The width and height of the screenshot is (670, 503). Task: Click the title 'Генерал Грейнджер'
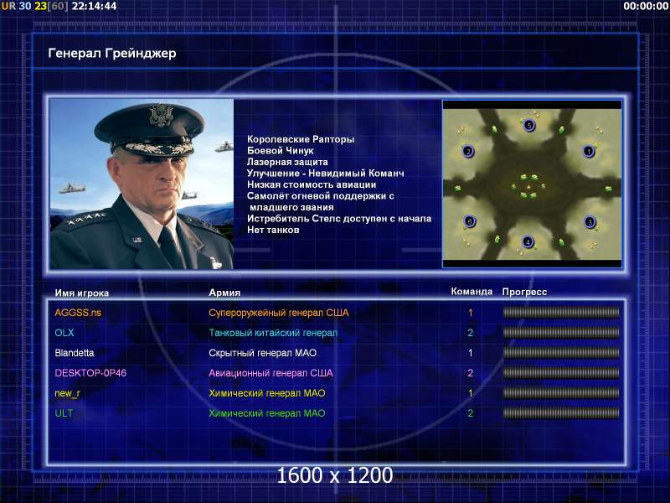click(112, 54)
